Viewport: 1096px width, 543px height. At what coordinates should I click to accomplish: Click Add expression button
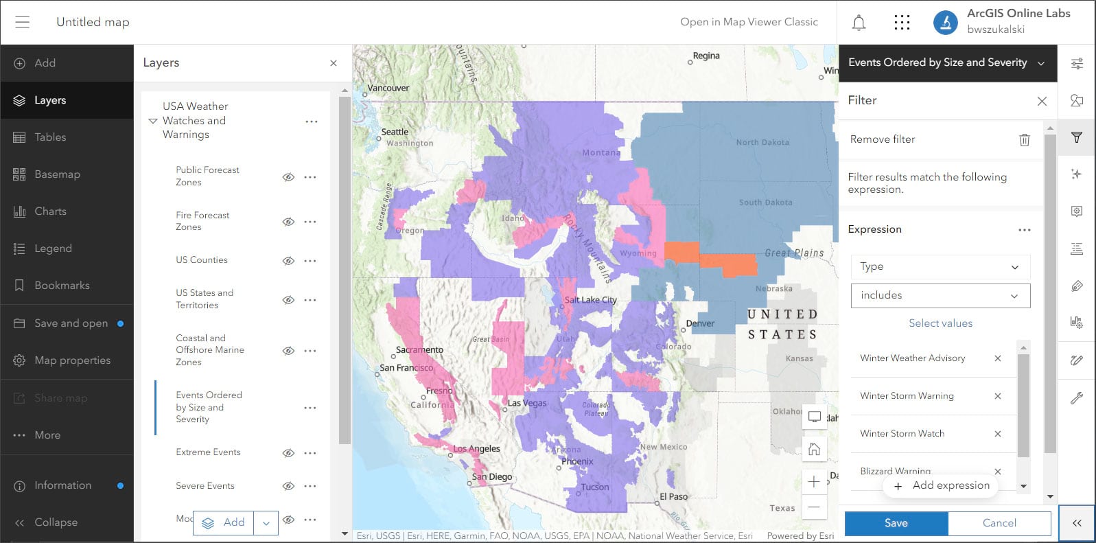[x=941, y=485]
